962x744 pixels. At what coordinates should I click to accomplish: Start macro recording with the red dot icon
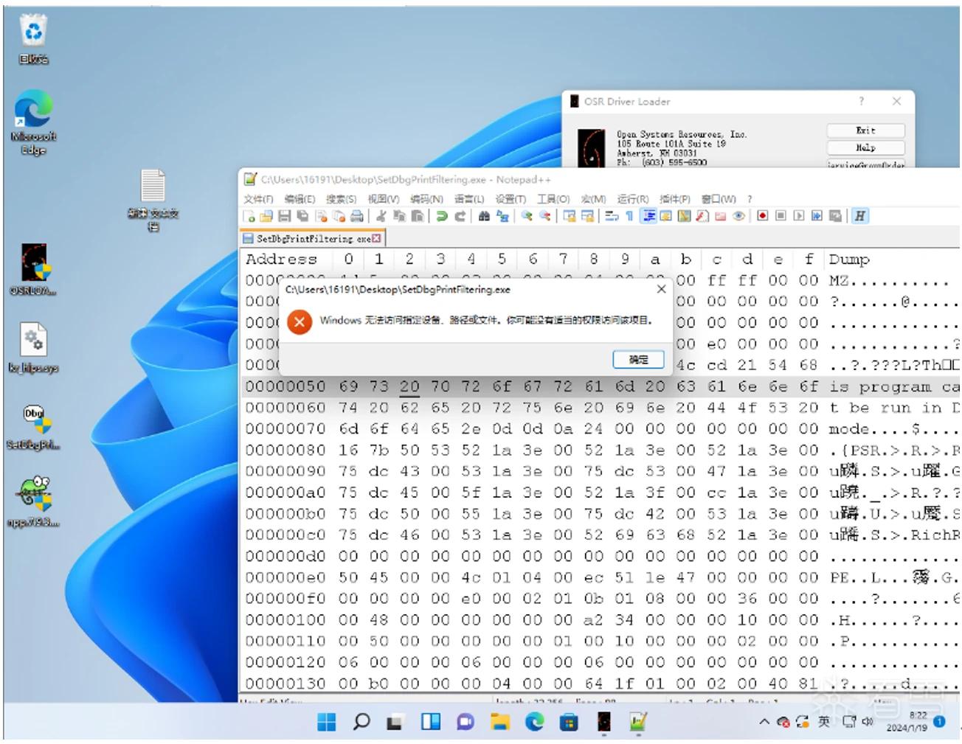[763, 216]
